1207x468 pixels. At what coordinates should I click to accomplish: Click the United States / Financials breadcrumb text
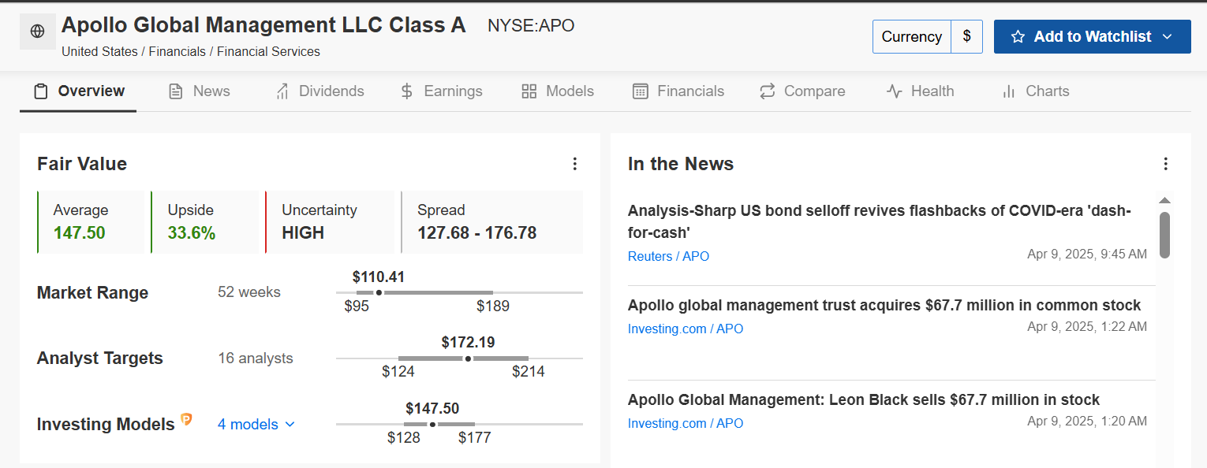(x=191, y=51)
